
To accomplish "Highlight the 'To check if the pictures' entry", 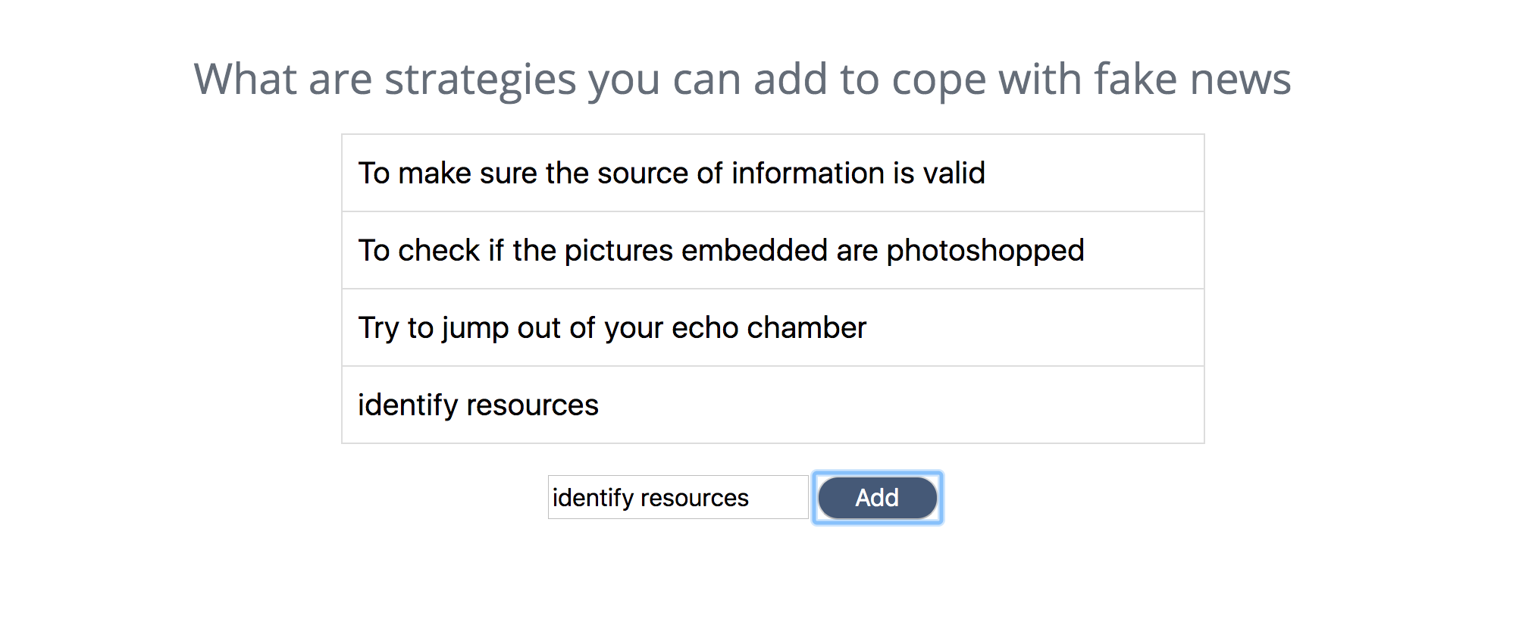I will coord(772,251).
